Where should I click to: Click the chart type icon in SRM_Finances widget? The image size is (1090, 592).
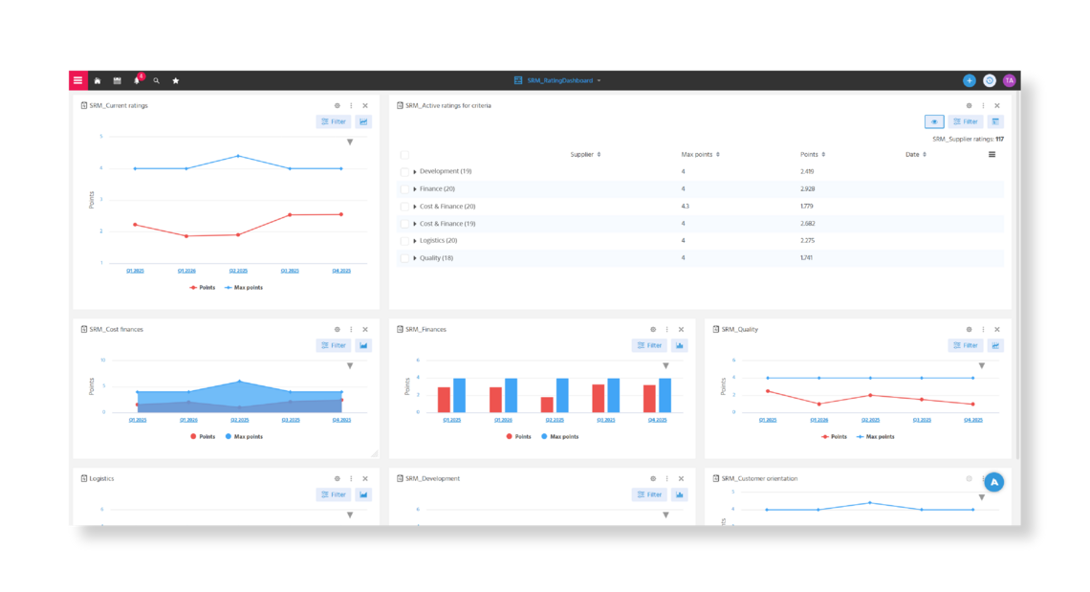[x=679, y=344]
